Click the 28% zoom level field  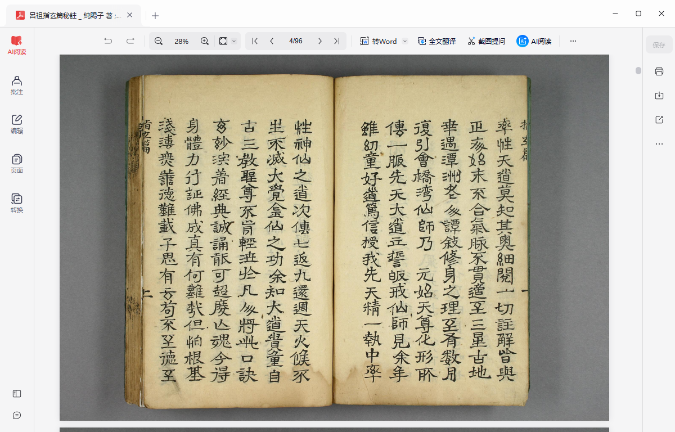pyautogui.click(x=182, y=41)
